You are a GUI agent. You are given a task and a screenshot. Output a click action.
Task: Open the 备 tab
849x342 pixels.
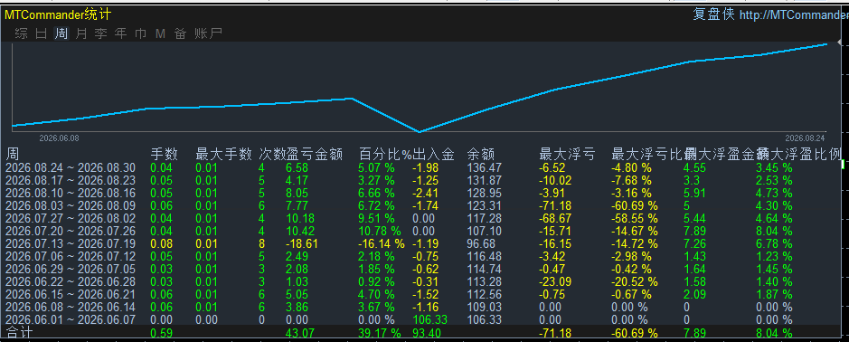click(180, 33)
